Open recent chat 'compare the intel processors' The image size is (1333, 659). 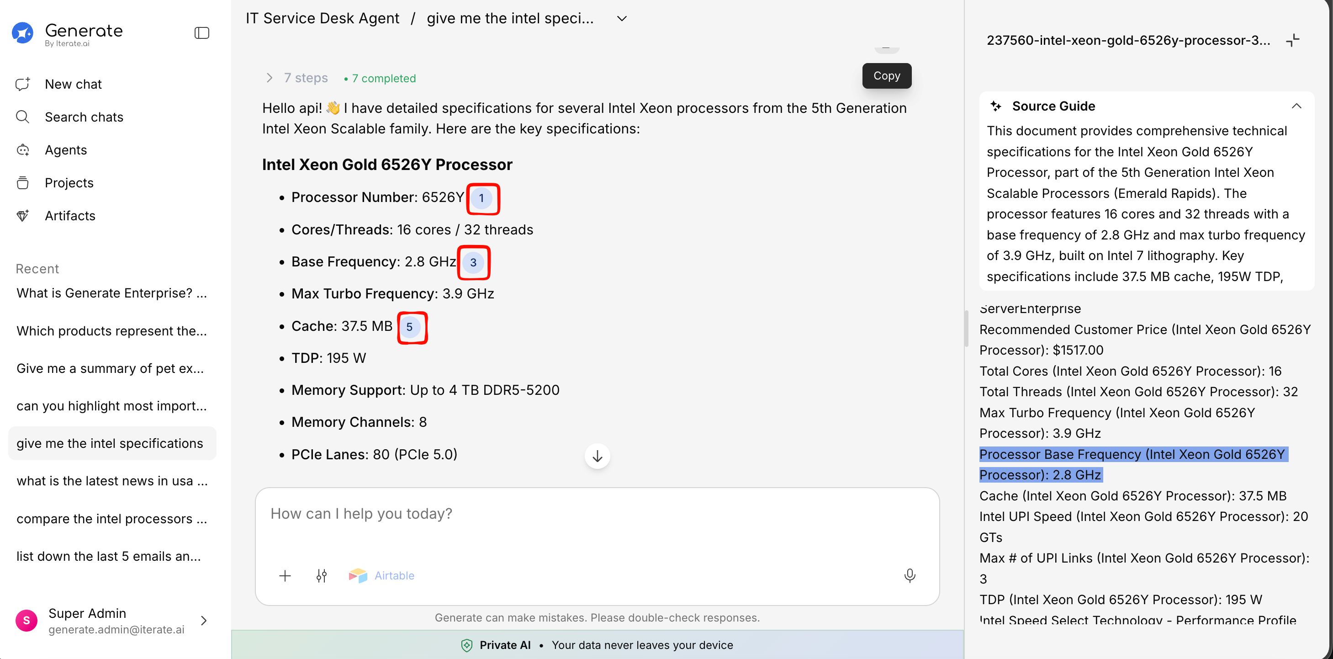(112, 519)
